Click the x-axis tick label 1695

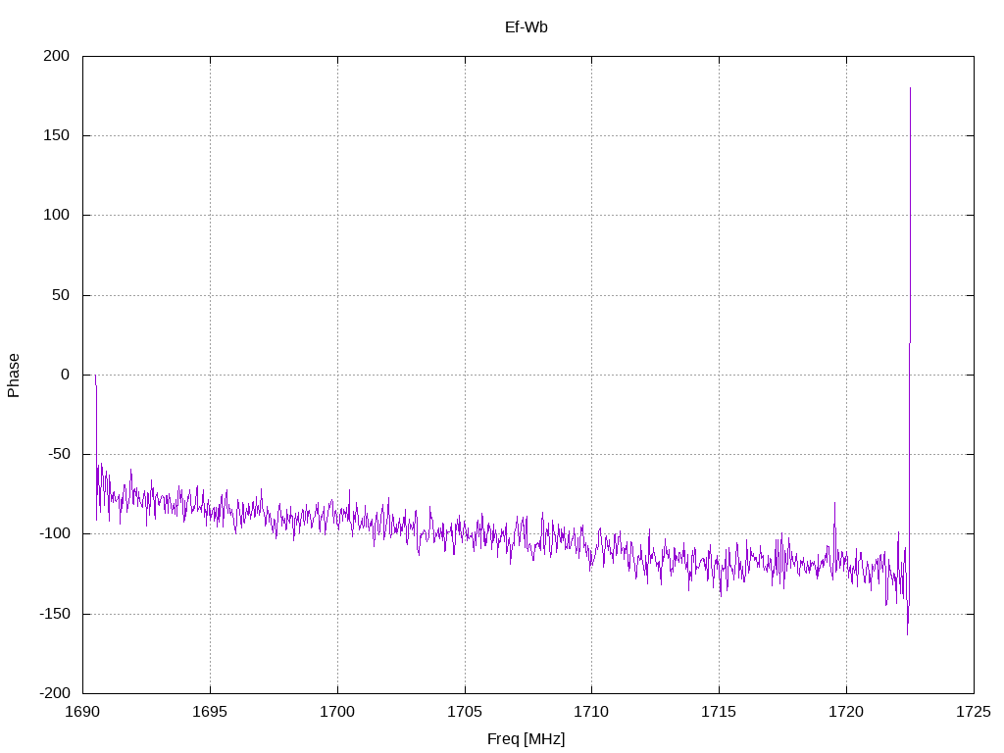point(210,712)
